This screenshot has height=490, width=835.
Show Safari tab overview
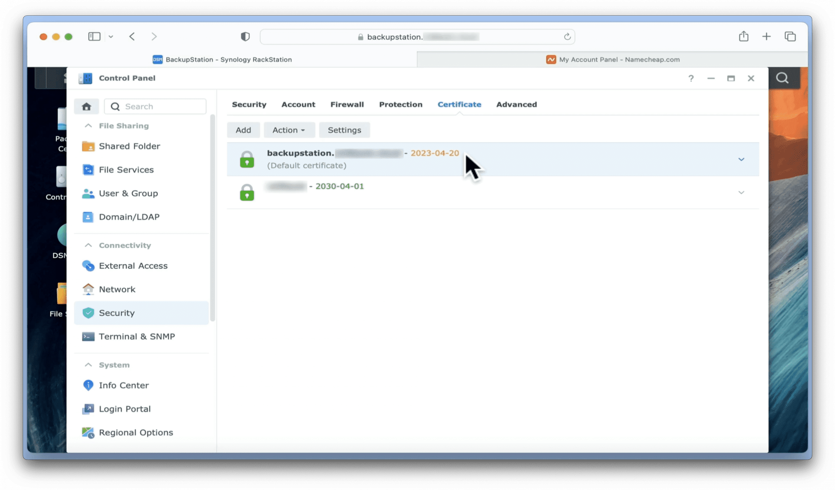point(790,37)
